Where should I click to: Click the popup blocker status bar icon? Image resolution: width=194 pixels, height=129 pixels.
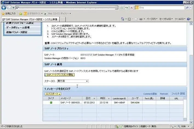coord(117,127)
